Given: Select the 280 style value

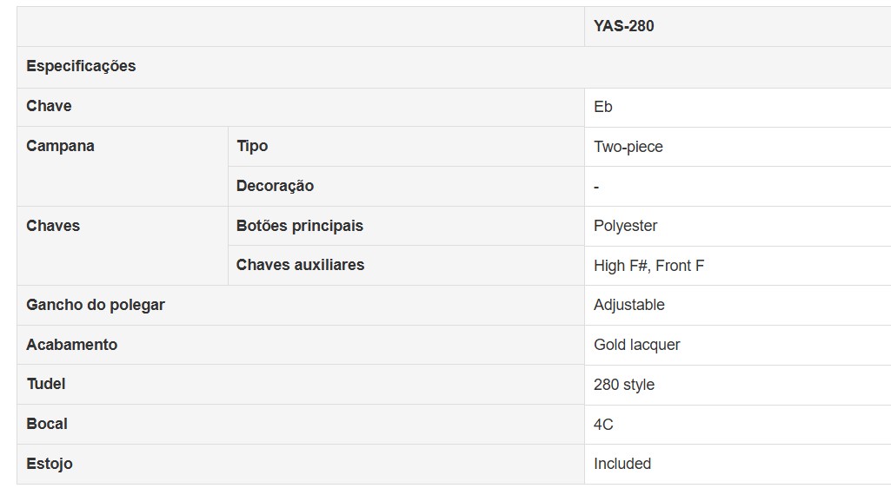Looking at the screenshot, I should click(x=624, y=385).
